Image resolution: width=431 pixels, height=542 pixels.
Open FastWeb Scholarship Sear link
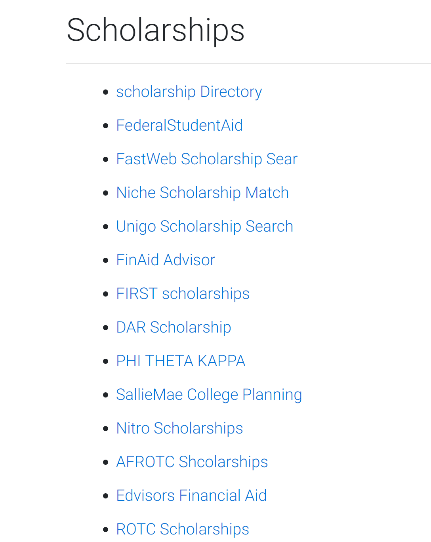tap(207, 159)
